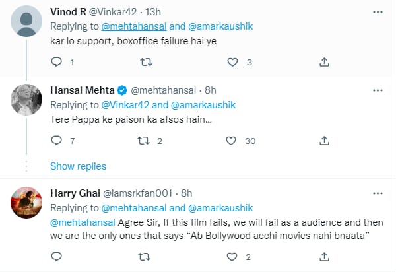Open more options on Vinod R's tweet

coord(377,12)
